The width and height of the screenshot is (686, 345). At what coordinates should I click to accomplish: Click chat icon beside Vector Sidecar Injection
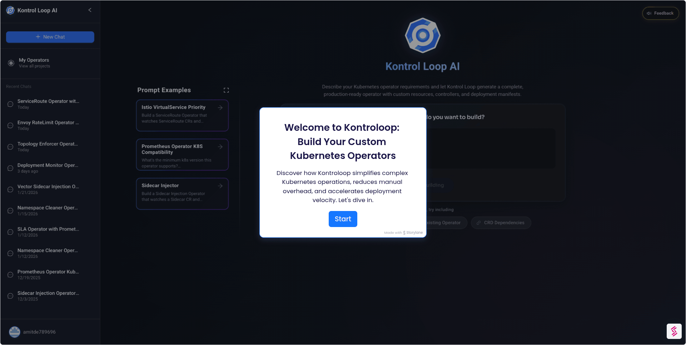pos(10,190)
